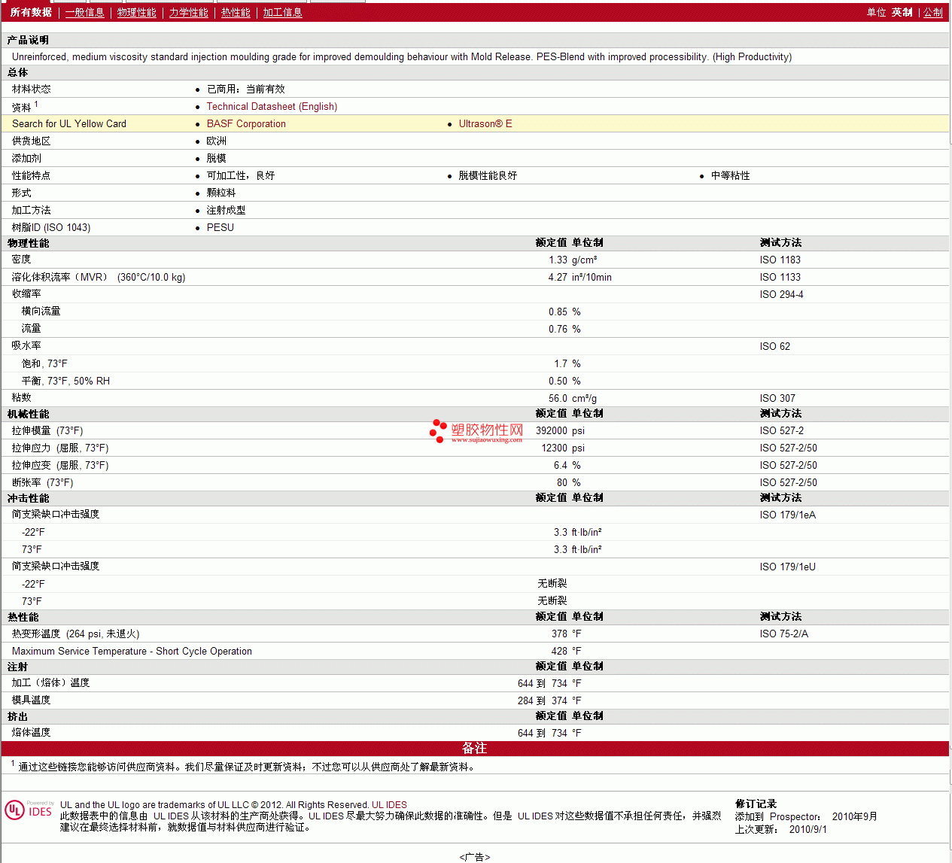
Task: Select the 所有数据 tab
Action: (31, 12)
